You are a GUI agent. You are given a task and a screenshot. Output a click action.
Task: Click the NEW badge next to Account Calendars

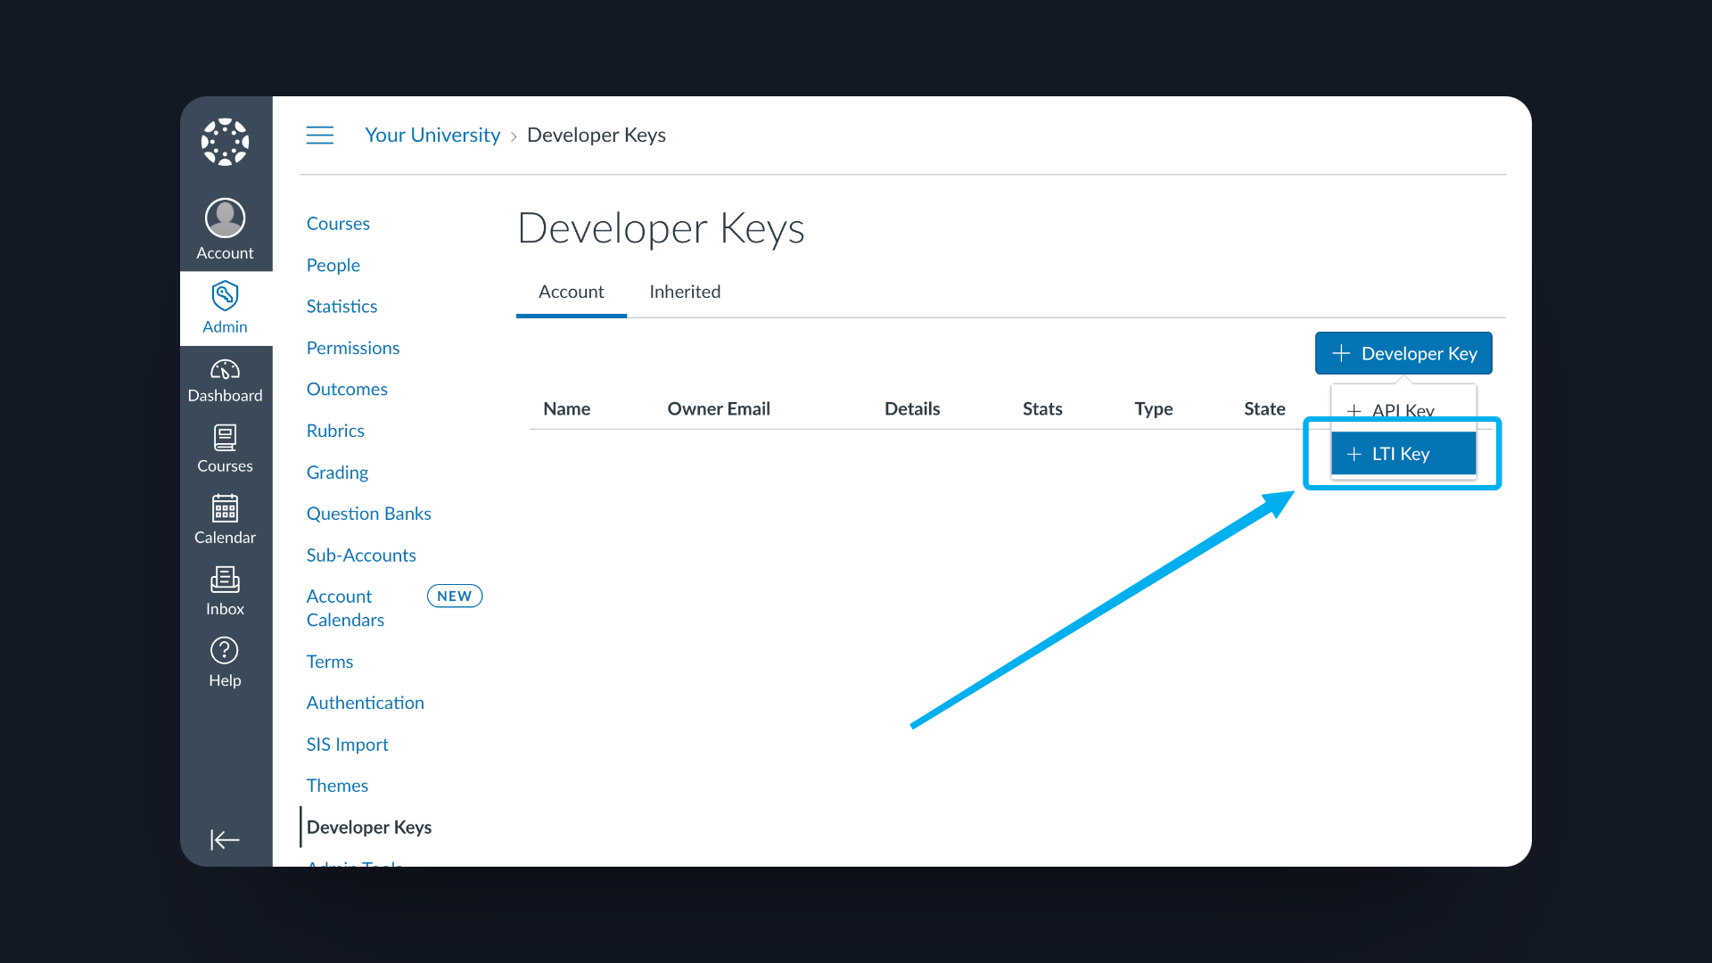[455, 596]
